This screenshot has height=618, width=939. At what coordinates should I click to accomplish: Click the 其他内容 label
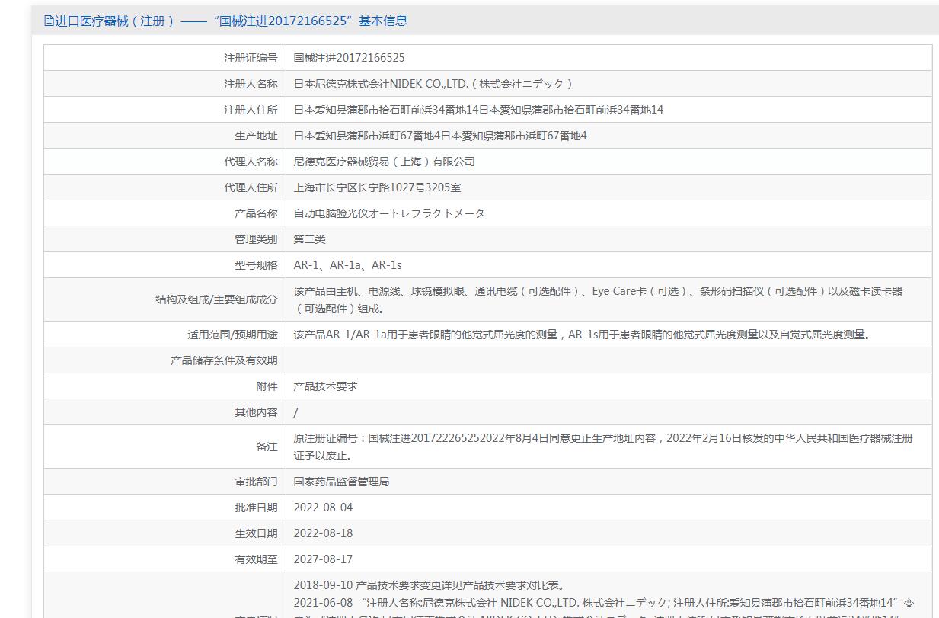pyautogui.click(x=256, y=412)
